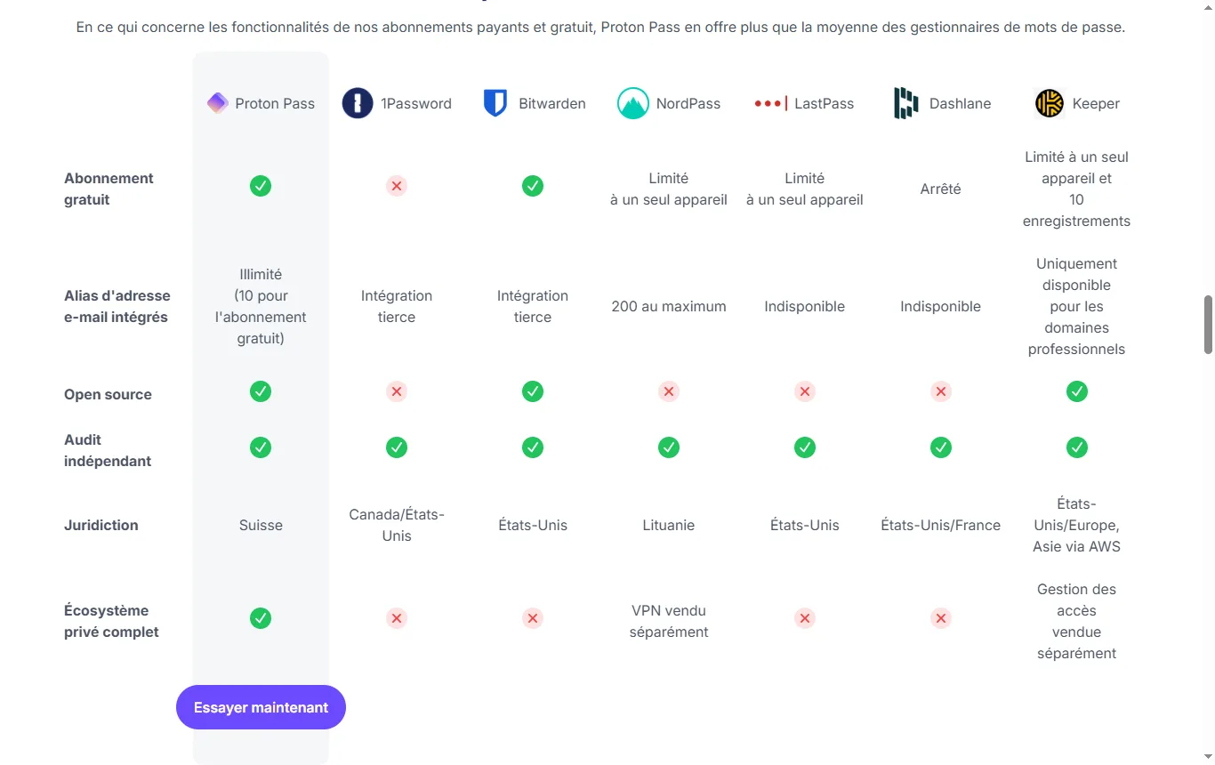Click NordPass open source red cross

coord(669,391)
